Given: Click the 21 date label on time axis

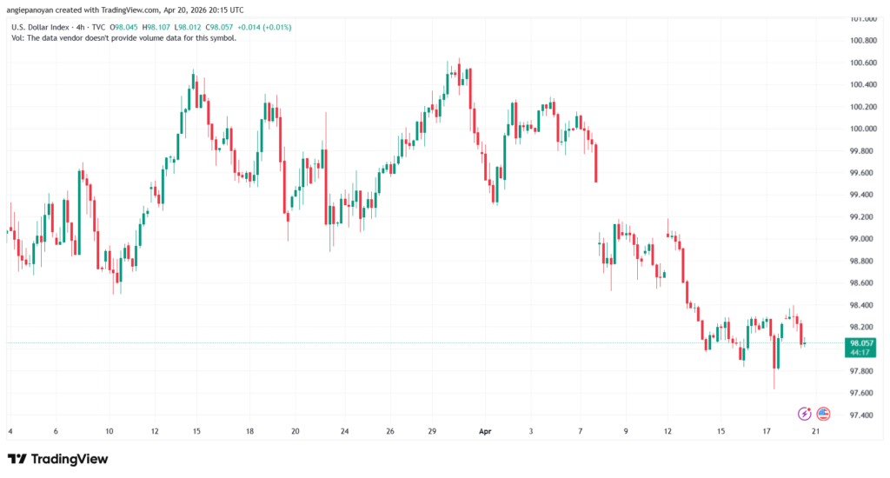Looking at the screenshot, I should [x=814, y=431].
